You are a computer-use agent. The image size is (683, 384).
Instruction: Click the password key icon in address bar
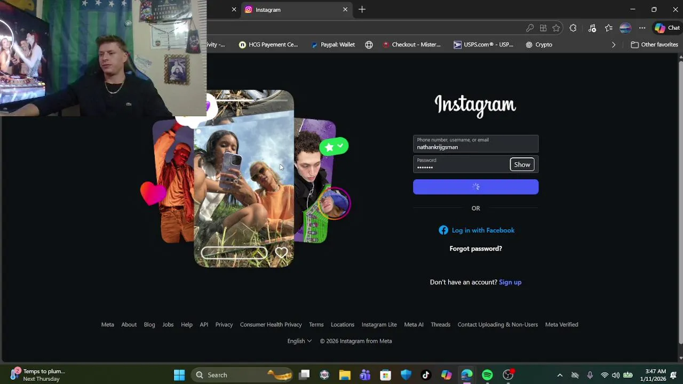(x=530, y=28)
